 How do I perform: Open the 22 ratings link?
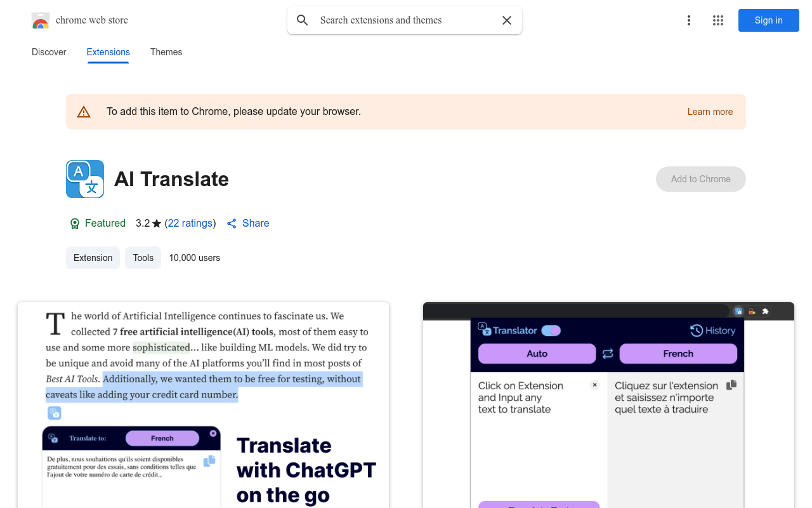coord(190,223)
